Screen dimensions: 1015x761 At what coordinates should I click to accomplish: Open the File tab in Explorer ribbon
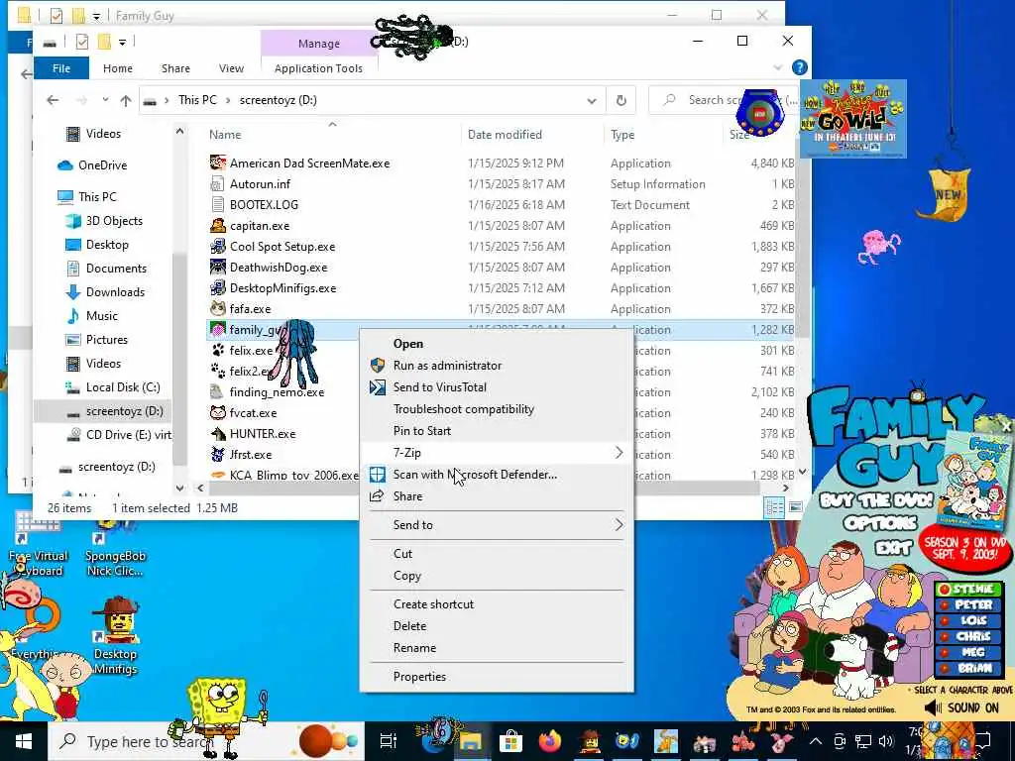coord(61,68)
